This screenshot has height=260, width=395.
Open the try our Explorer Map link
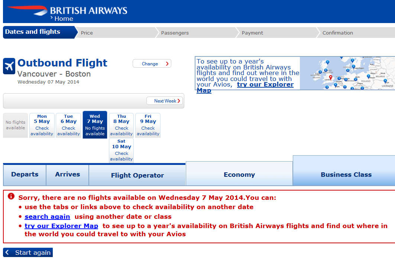coord(61,226)
